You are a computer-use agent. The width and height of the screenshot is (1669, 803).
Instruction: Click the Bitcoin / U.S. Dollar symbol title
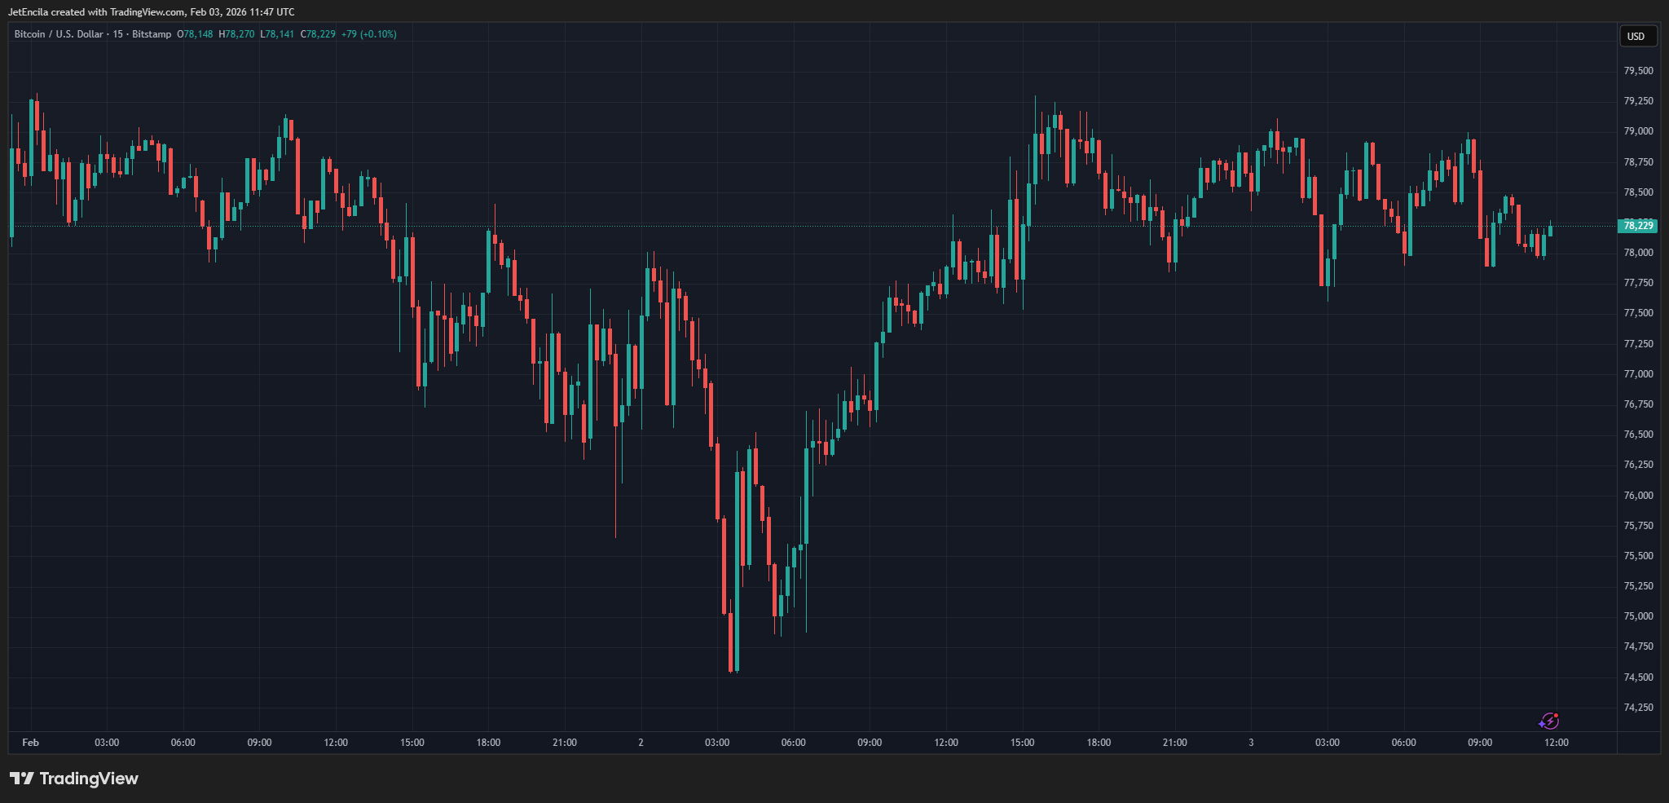click(59, 34)
